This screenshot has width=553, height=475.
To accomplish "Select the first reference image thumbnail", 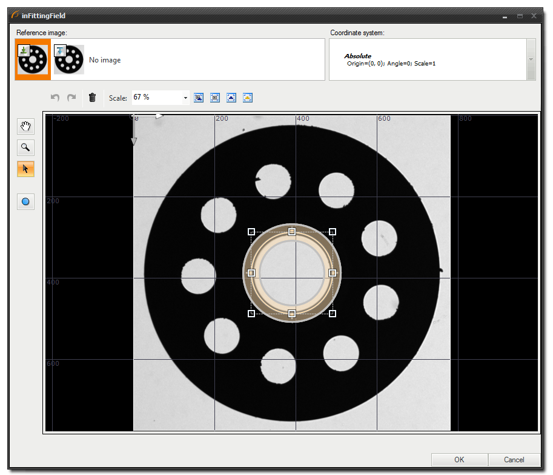I will tap(33, 59).
